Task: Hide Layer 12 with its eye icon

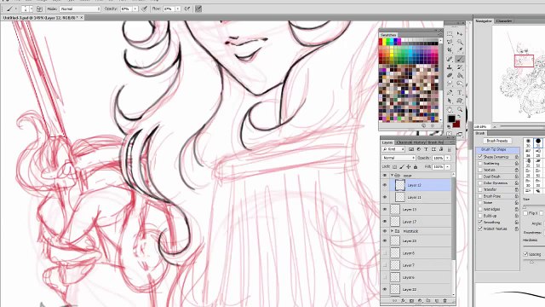Action: pyautogui.click(x=385, y=185)
